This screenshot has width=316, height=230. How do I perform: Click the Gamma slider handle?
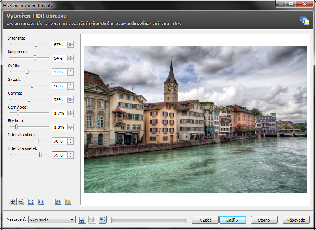pos(29,99)
